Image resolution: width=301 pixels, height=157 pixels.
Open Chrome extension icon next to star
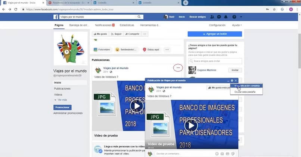tap(282, 9)
